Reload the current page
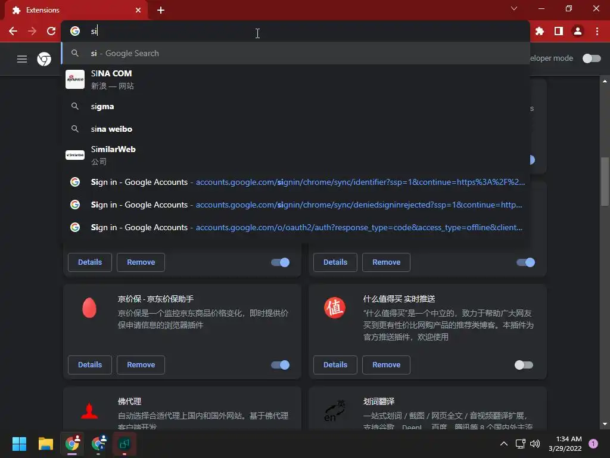The height and width of the screenshot is (458, 610). point(51,31)
